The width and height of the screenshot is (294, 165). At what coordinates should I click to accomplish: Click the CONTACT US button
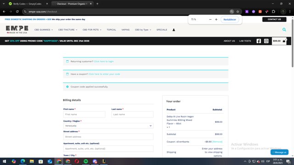click(274, 19)
